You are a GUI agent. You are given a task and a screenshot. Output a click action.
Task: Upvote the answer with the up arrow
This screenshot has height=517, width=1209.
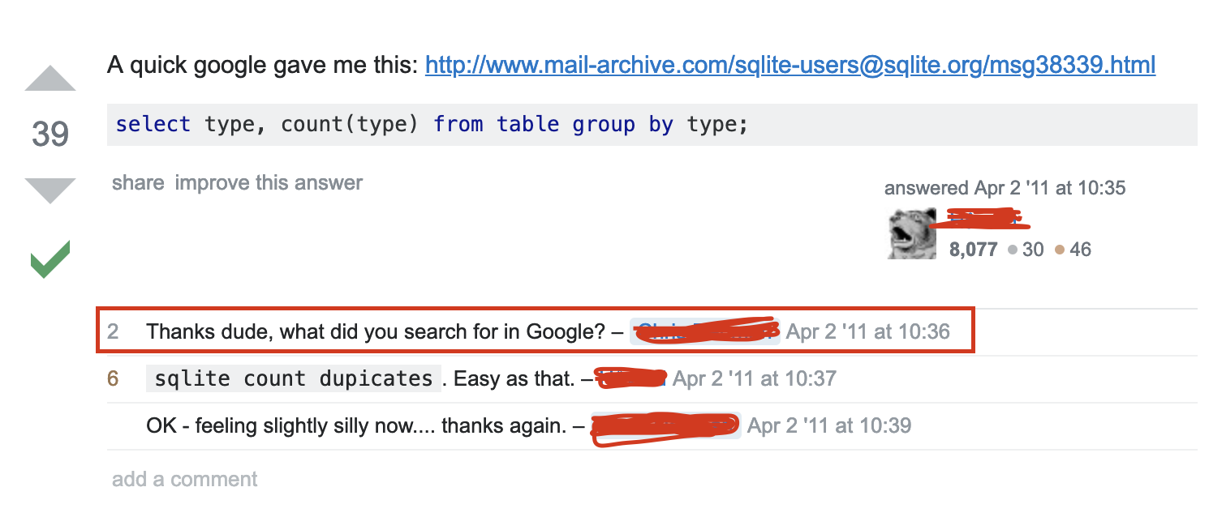50,78
